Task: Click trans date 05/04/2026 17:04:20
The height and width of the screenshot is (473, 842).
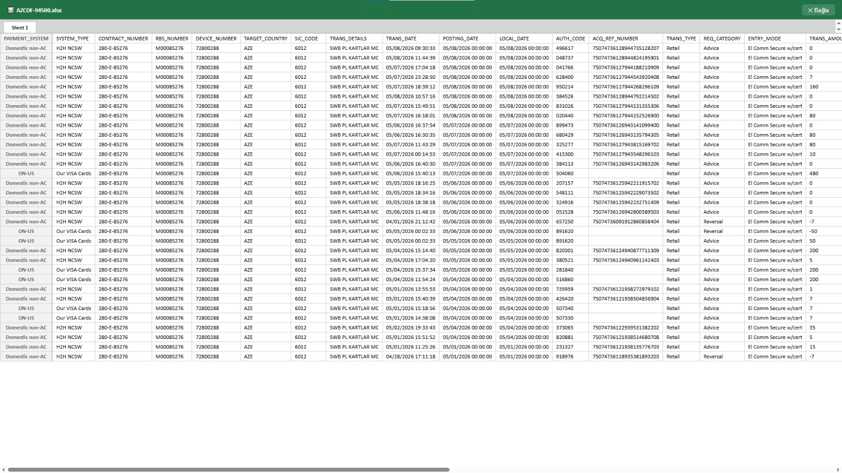Action: (410, 260)
